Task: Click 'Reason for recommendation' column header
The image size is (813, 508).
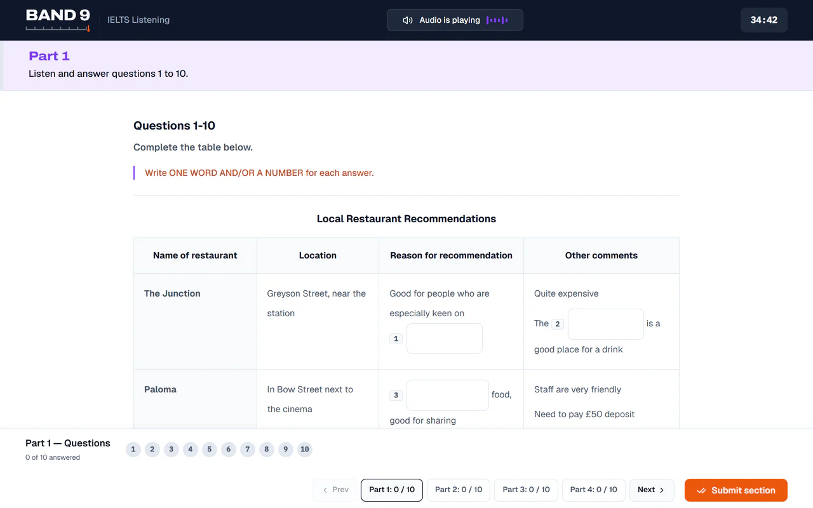Action: tap(451, 256)
